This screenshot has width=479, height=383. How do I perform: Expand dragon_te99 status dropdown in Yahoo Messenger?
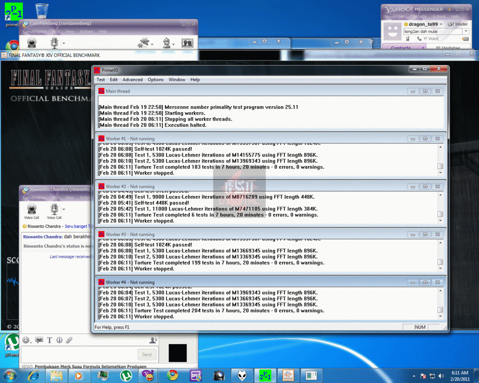441,24
